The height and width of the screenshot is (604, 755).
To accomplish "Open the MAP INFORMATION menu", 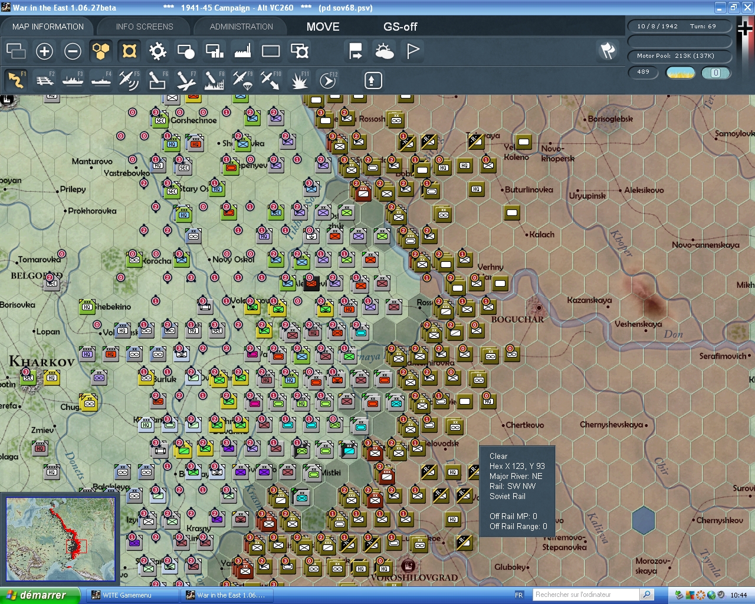I will (47, 27).
